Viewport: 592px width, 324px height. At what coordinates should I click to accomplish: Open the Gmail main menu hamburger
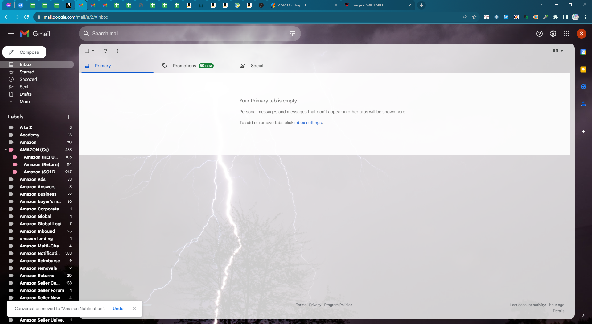pos(11,34)
